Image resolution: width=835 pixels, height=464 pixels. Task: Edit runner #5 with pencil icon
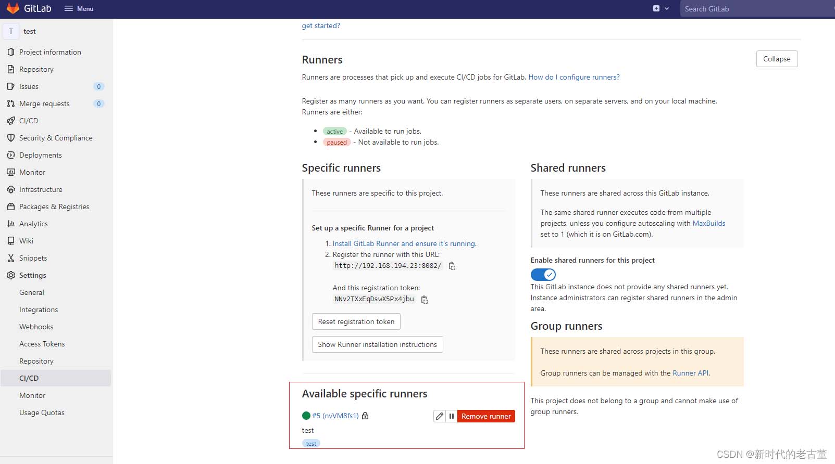click(x=440, y=416)
